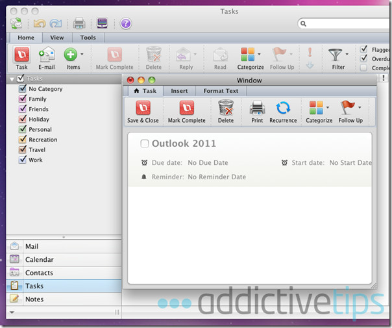
Task: Click the Undo arrow icon
Action: (40, 23)
